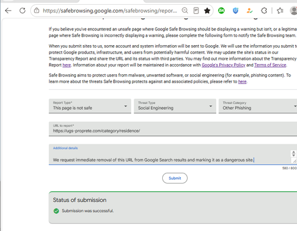Click 'Submission was successful.' text
Viewport: 297px width, 231px height.
[x=88, y=211]
